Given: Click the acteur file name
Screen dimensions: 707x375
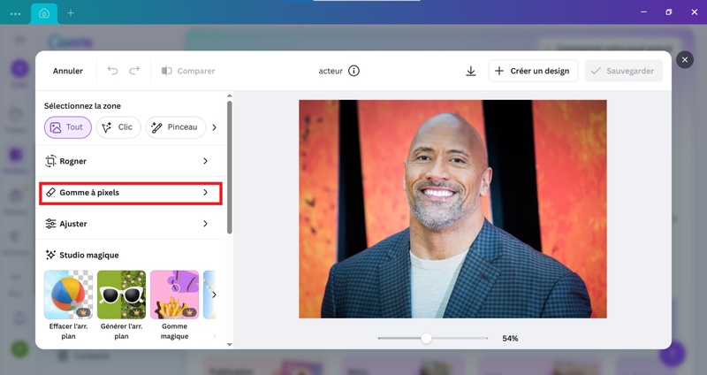Looking at the screenshot, I should click(x=331, y=71).
